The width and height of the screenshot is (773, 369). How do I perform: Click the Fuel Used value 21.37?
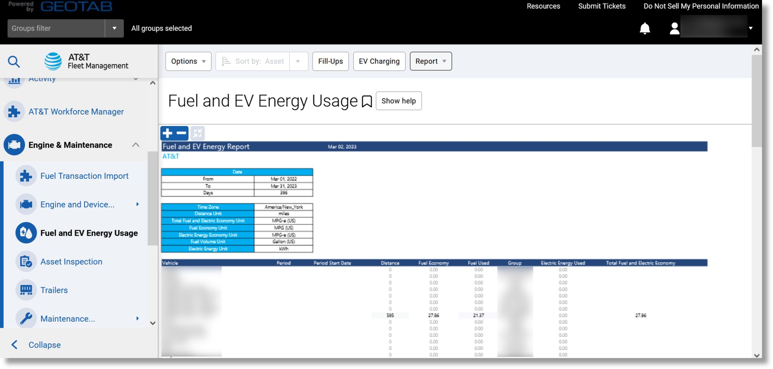pos(478,315)
